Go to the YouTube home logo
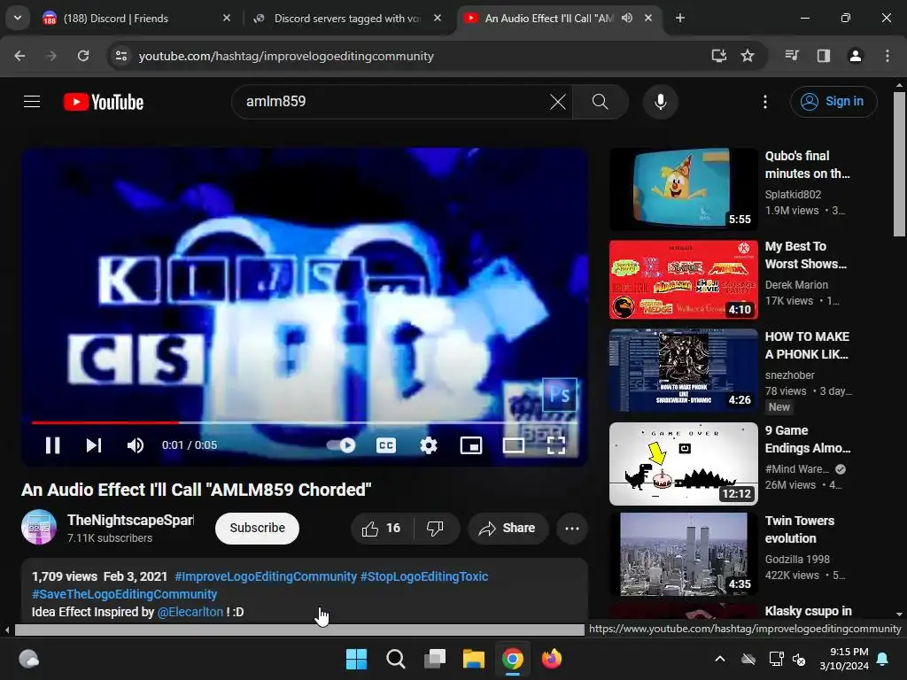 (104, 102)
